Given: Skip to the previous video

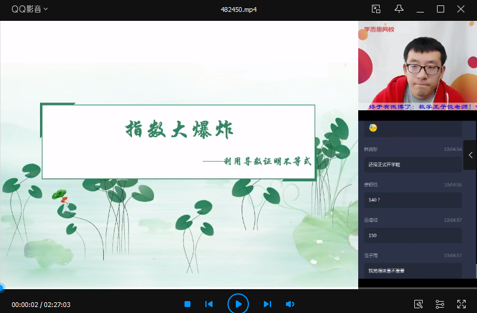Looking at the screenshot, I should (209, 304).
